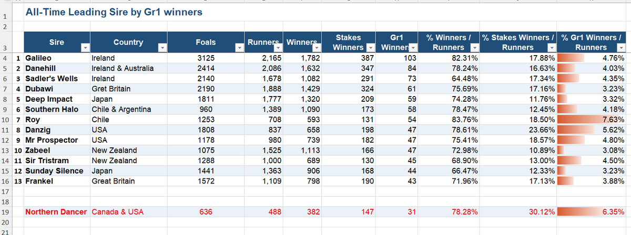Click the foals value 960
631x235 pixels.
tap(205, 109)
